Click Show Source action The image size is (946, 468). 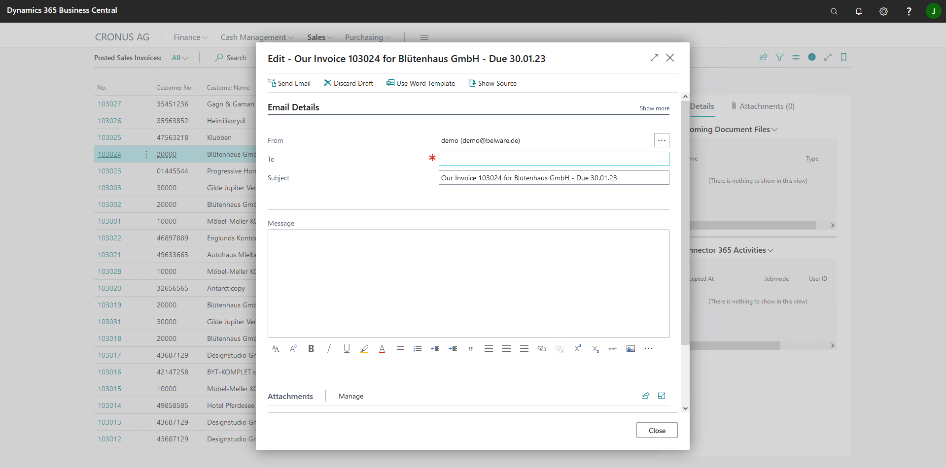point(492,83)
